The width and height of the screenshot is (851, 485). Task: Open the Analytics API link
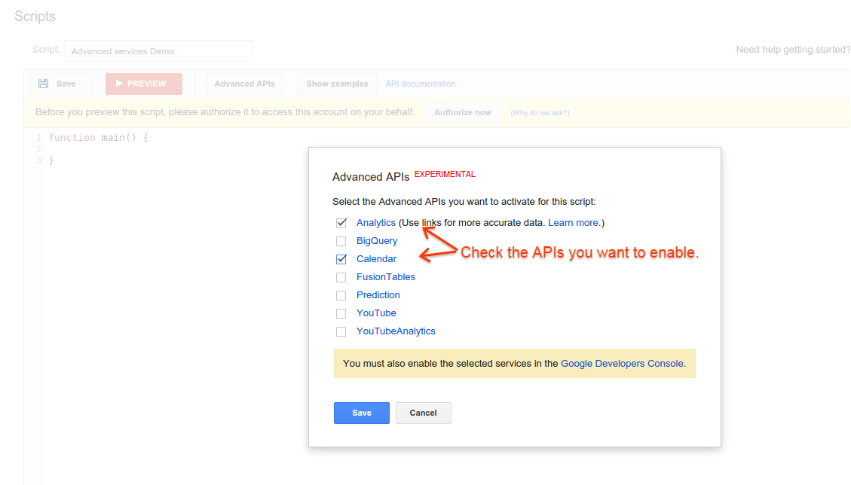click(375, 223)
